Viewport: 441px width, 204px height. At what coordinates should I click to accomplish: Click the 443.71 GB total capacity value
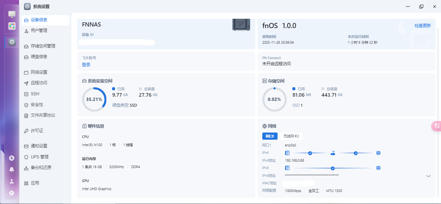tap(332, 95)
